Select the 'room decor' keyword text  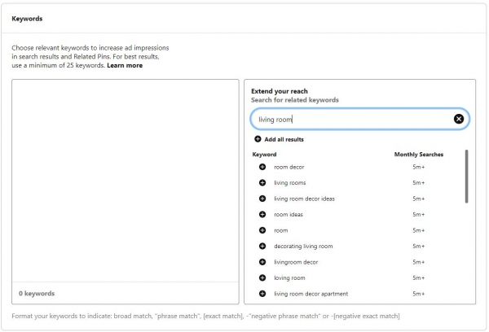[288, 167]
